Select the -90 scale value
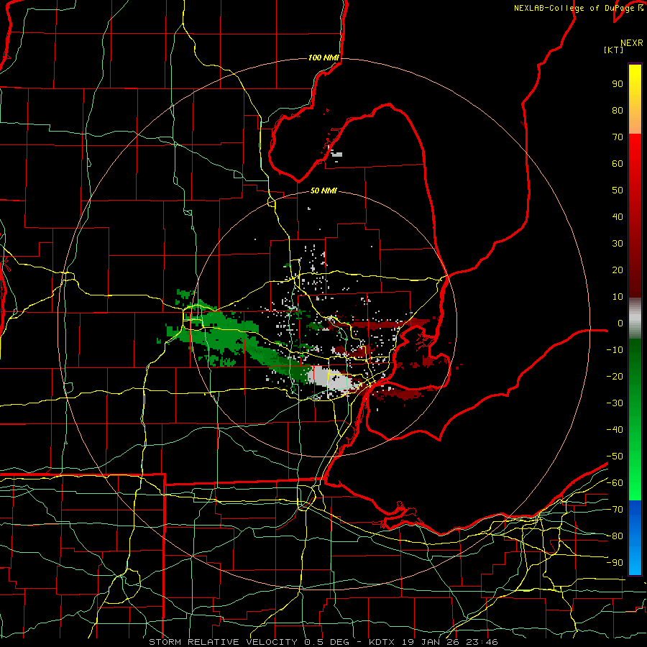Viewport: 647px width, 647px height. click(615, 563)
